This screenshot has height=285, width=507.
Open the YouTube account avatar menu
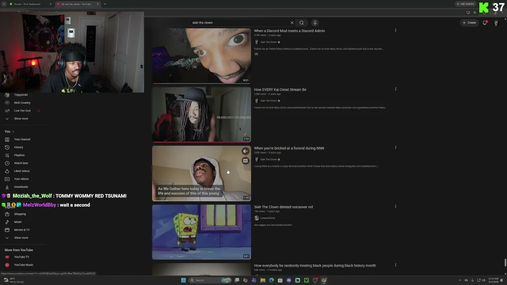click(496, 23)
